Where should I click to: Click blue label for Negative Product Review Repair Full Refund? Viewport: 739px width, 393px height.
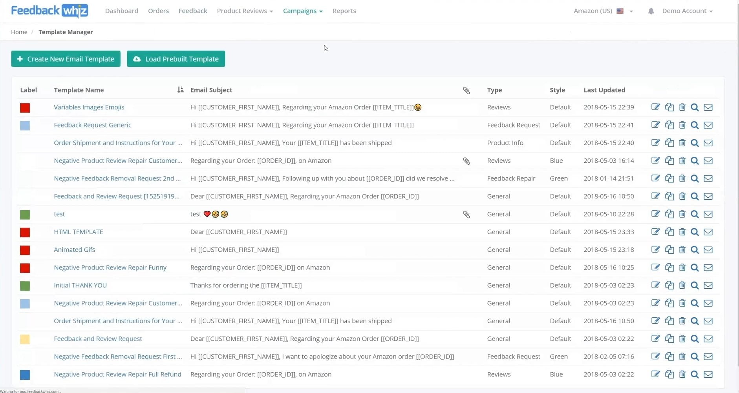pos(25,375)
